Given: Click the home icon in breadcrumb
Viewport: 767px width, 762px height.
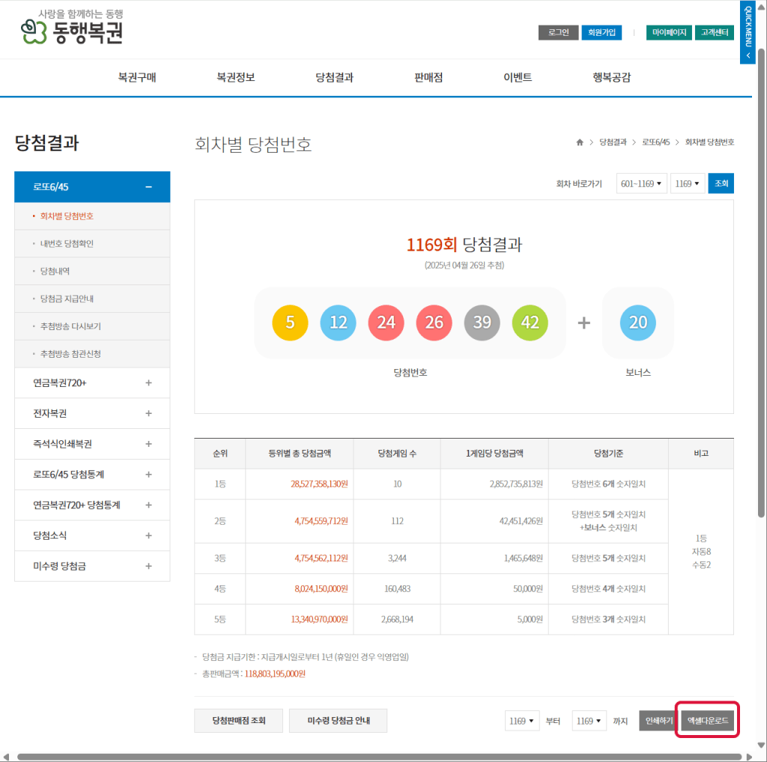Looking at the screenshot, I should (x=579, y=142).
